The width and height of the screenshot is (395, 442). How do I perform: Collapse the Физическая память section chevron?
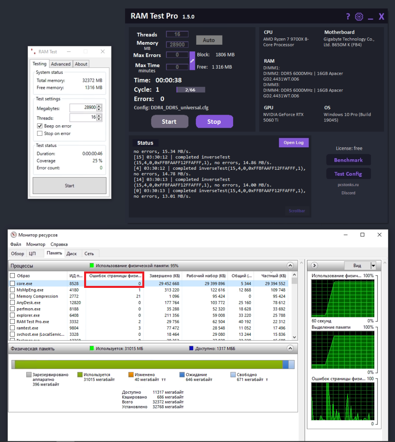tap(290, 349)
